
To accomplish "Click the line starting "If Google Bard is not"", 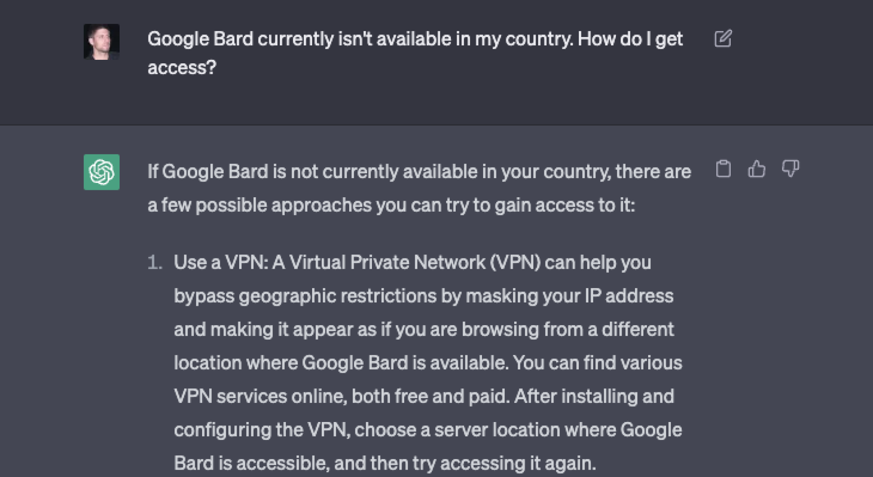I will pyautogui.click(x=419, y=172).
